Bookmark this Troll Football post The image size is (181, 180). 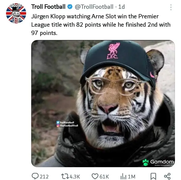pyautogui.click(x=153, y=176)
